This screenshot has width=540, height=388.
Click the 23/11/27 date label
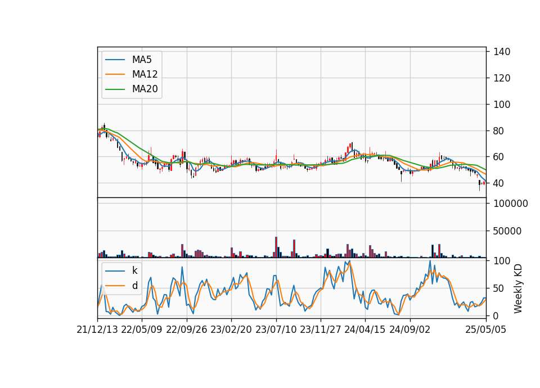pyautogui.click(x=321, y=330)
